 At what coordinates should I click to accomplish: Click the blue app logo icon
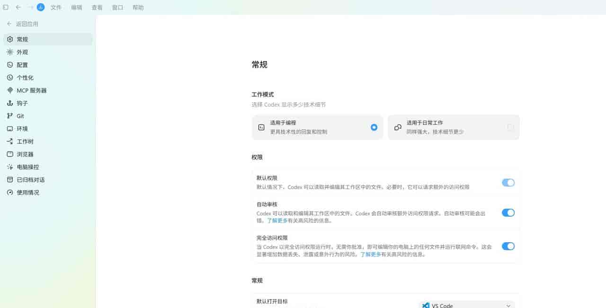point(41,7)
